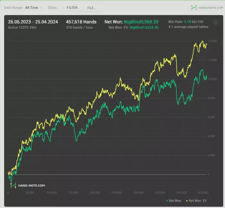The height and width of the screenshot is (208, 225).
Task: Toggle the Net Won legend series
Action: (175, 201)
